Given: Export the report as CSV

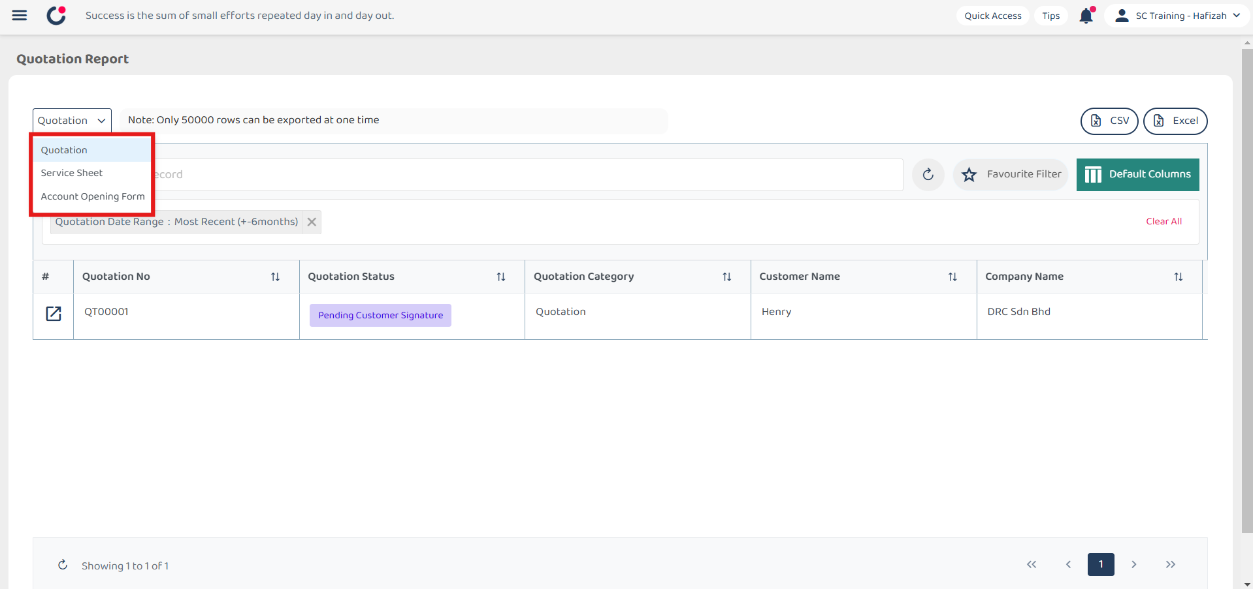Looking at the screenshot, I should 1109,121.
